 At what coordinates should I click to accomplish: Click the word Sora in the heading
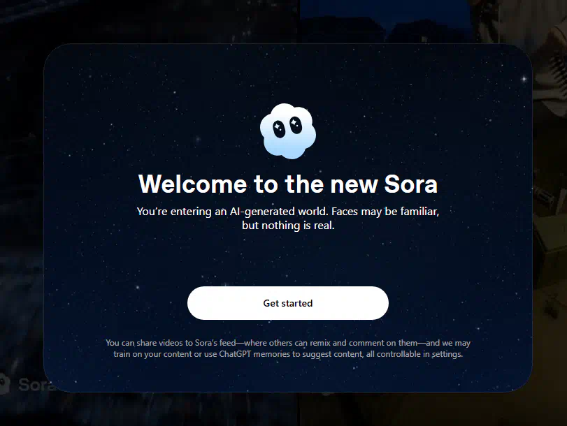(411, 184)
